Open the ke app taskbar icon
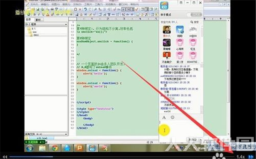Screen dimensions: 256x159 click(92, 148)
